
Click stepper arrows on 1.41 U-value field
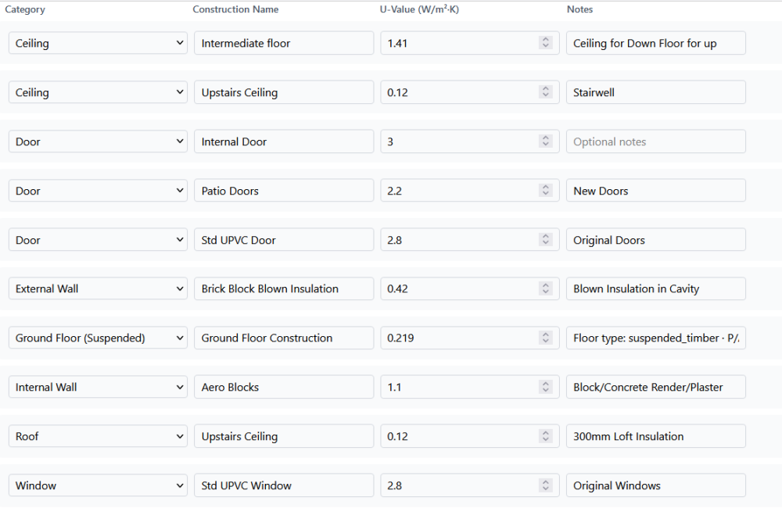click(x=546, y=43)
